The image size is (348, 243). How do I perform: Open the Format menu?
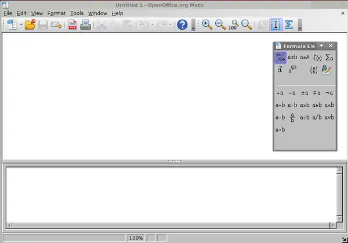pos(56,13)
